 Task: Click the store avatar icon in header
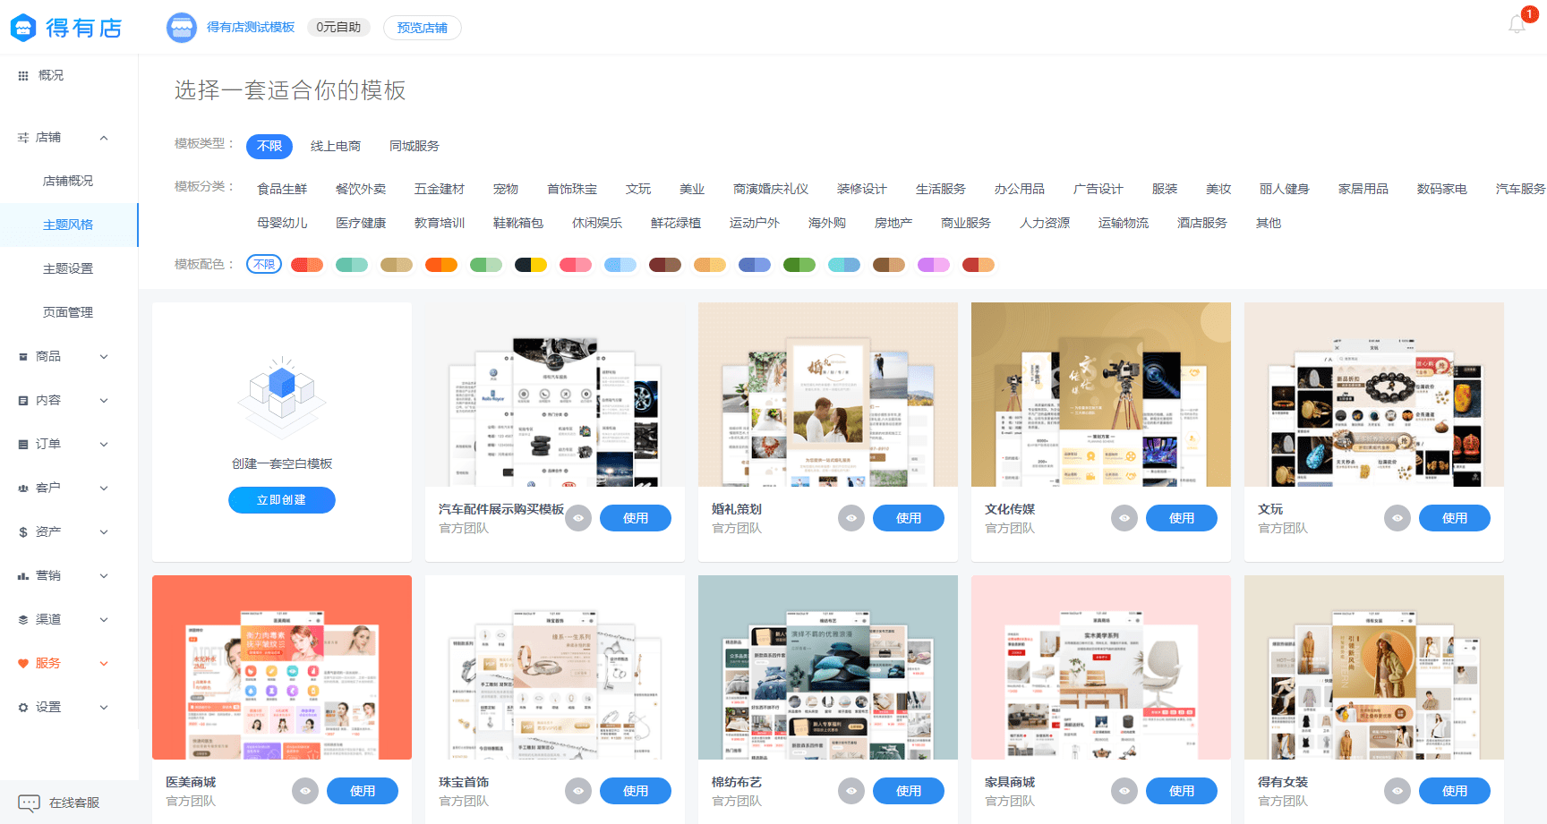(x=182, y=28)
